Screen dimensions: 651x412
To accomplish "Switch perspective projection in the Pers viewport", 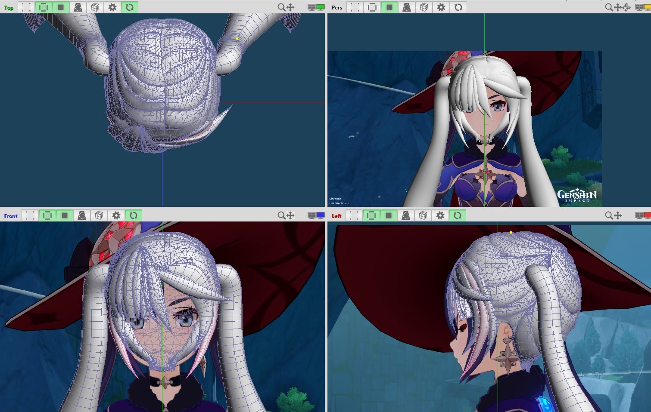I will tap(407, 7).
